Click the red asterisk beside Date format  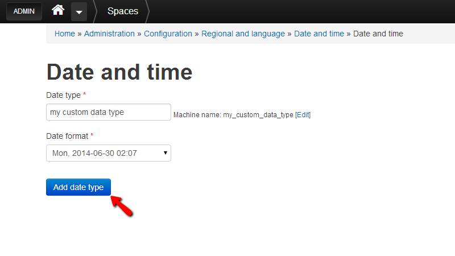[92, 136]
